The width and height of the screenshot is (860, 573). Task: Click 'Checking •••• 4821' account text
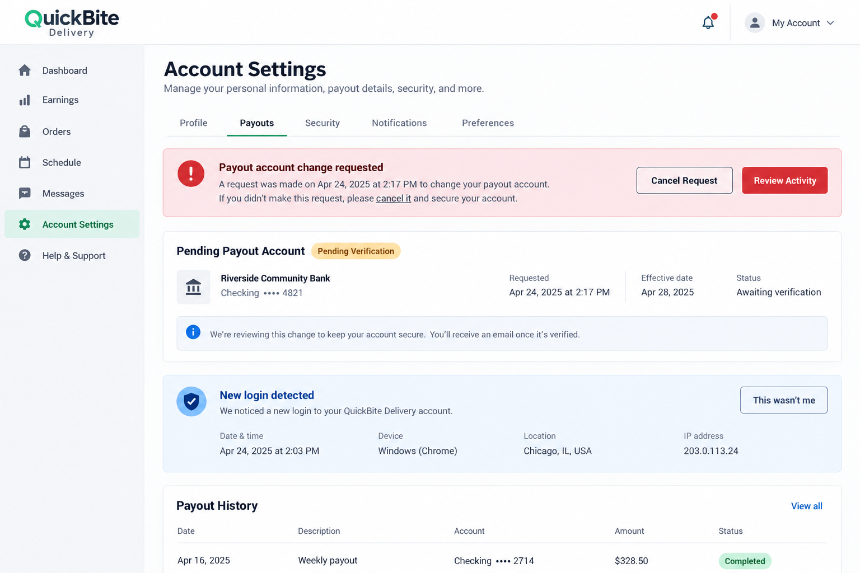point(261,293)
